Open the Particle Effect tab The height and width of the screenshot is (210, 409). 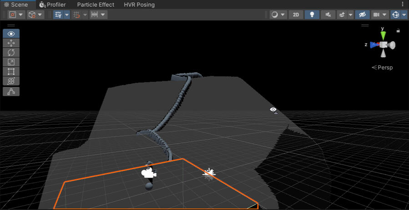[96, 5]
